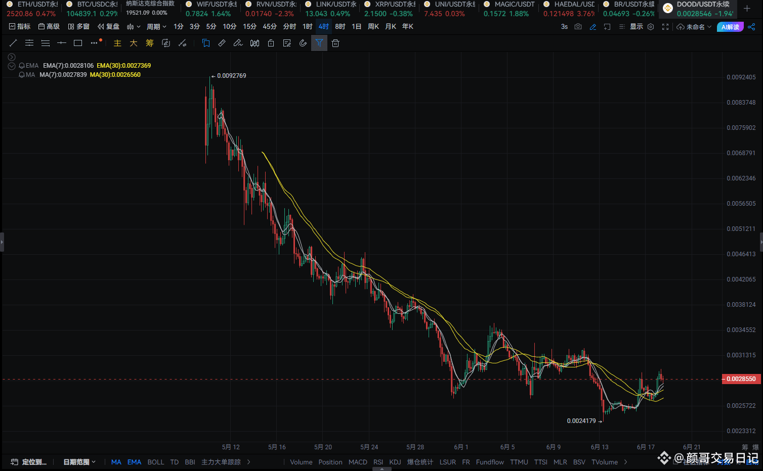Click the add-window square icon

(607, 27)
